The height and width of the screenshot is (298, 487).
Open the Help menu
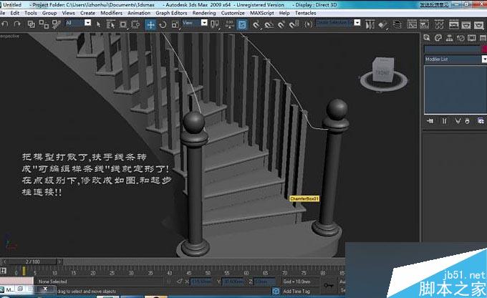click(284, 13)
